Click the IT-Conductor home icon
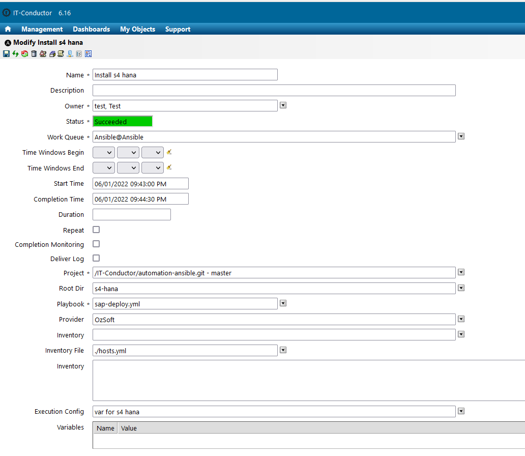This screenshot has height=456, width=525. (7, 29)
